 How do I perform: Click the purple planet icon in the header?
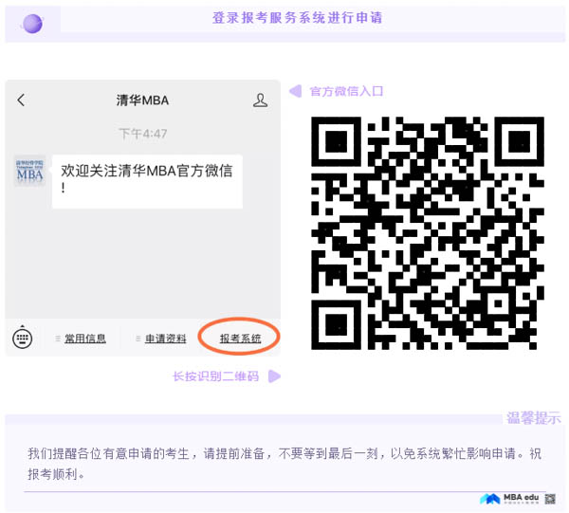(x=32, y=24)
